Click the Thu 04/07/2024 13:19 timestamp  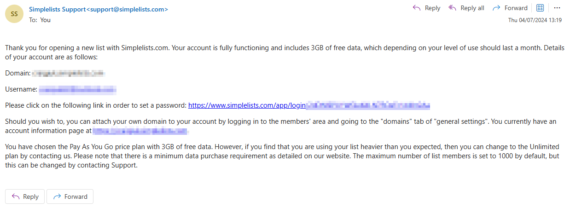[x=535, y=20]
